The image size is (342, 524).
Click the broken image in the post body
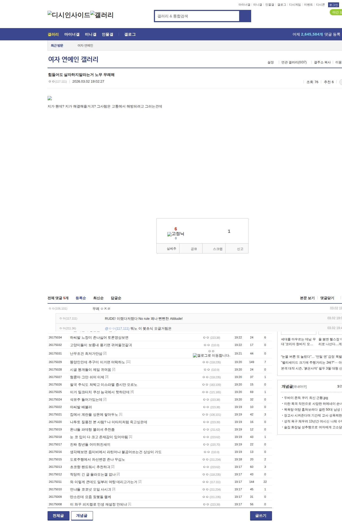point(50,98)
